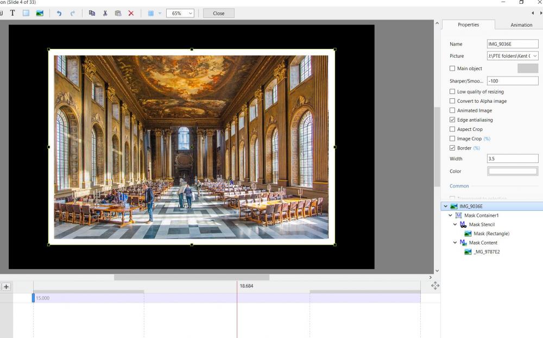
Task: Click the add rectangle toolbar icon
Action: click(26, 13)
